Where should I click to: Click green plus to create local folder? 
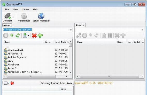(40, 35)
